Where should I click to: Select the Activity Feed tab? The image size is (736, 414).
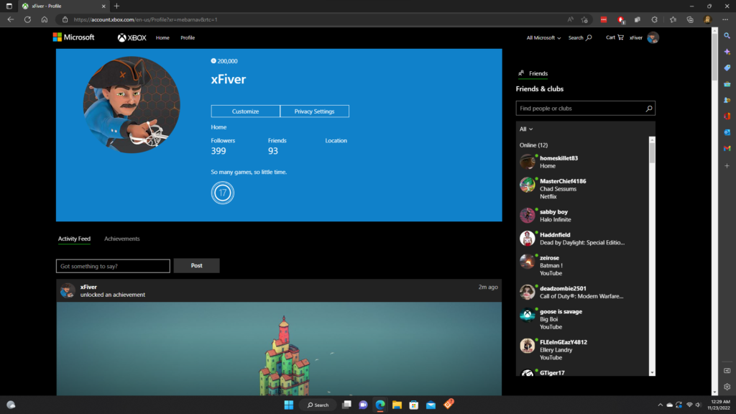[x=74, y=239]
